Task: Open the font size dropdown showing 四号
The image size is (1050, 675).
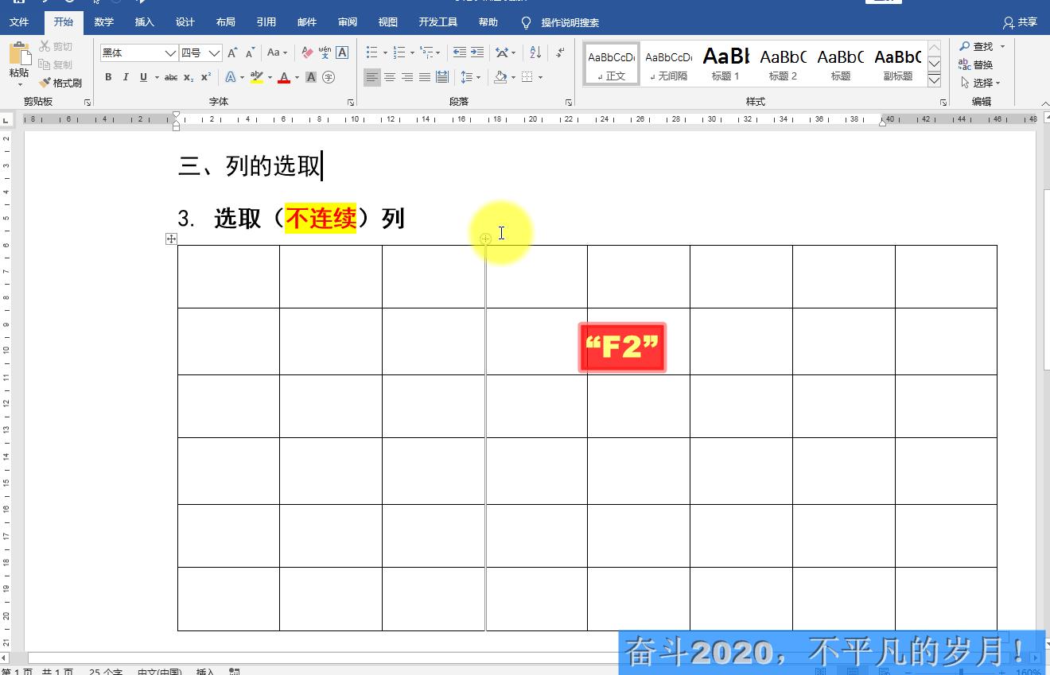Action: 213,52
